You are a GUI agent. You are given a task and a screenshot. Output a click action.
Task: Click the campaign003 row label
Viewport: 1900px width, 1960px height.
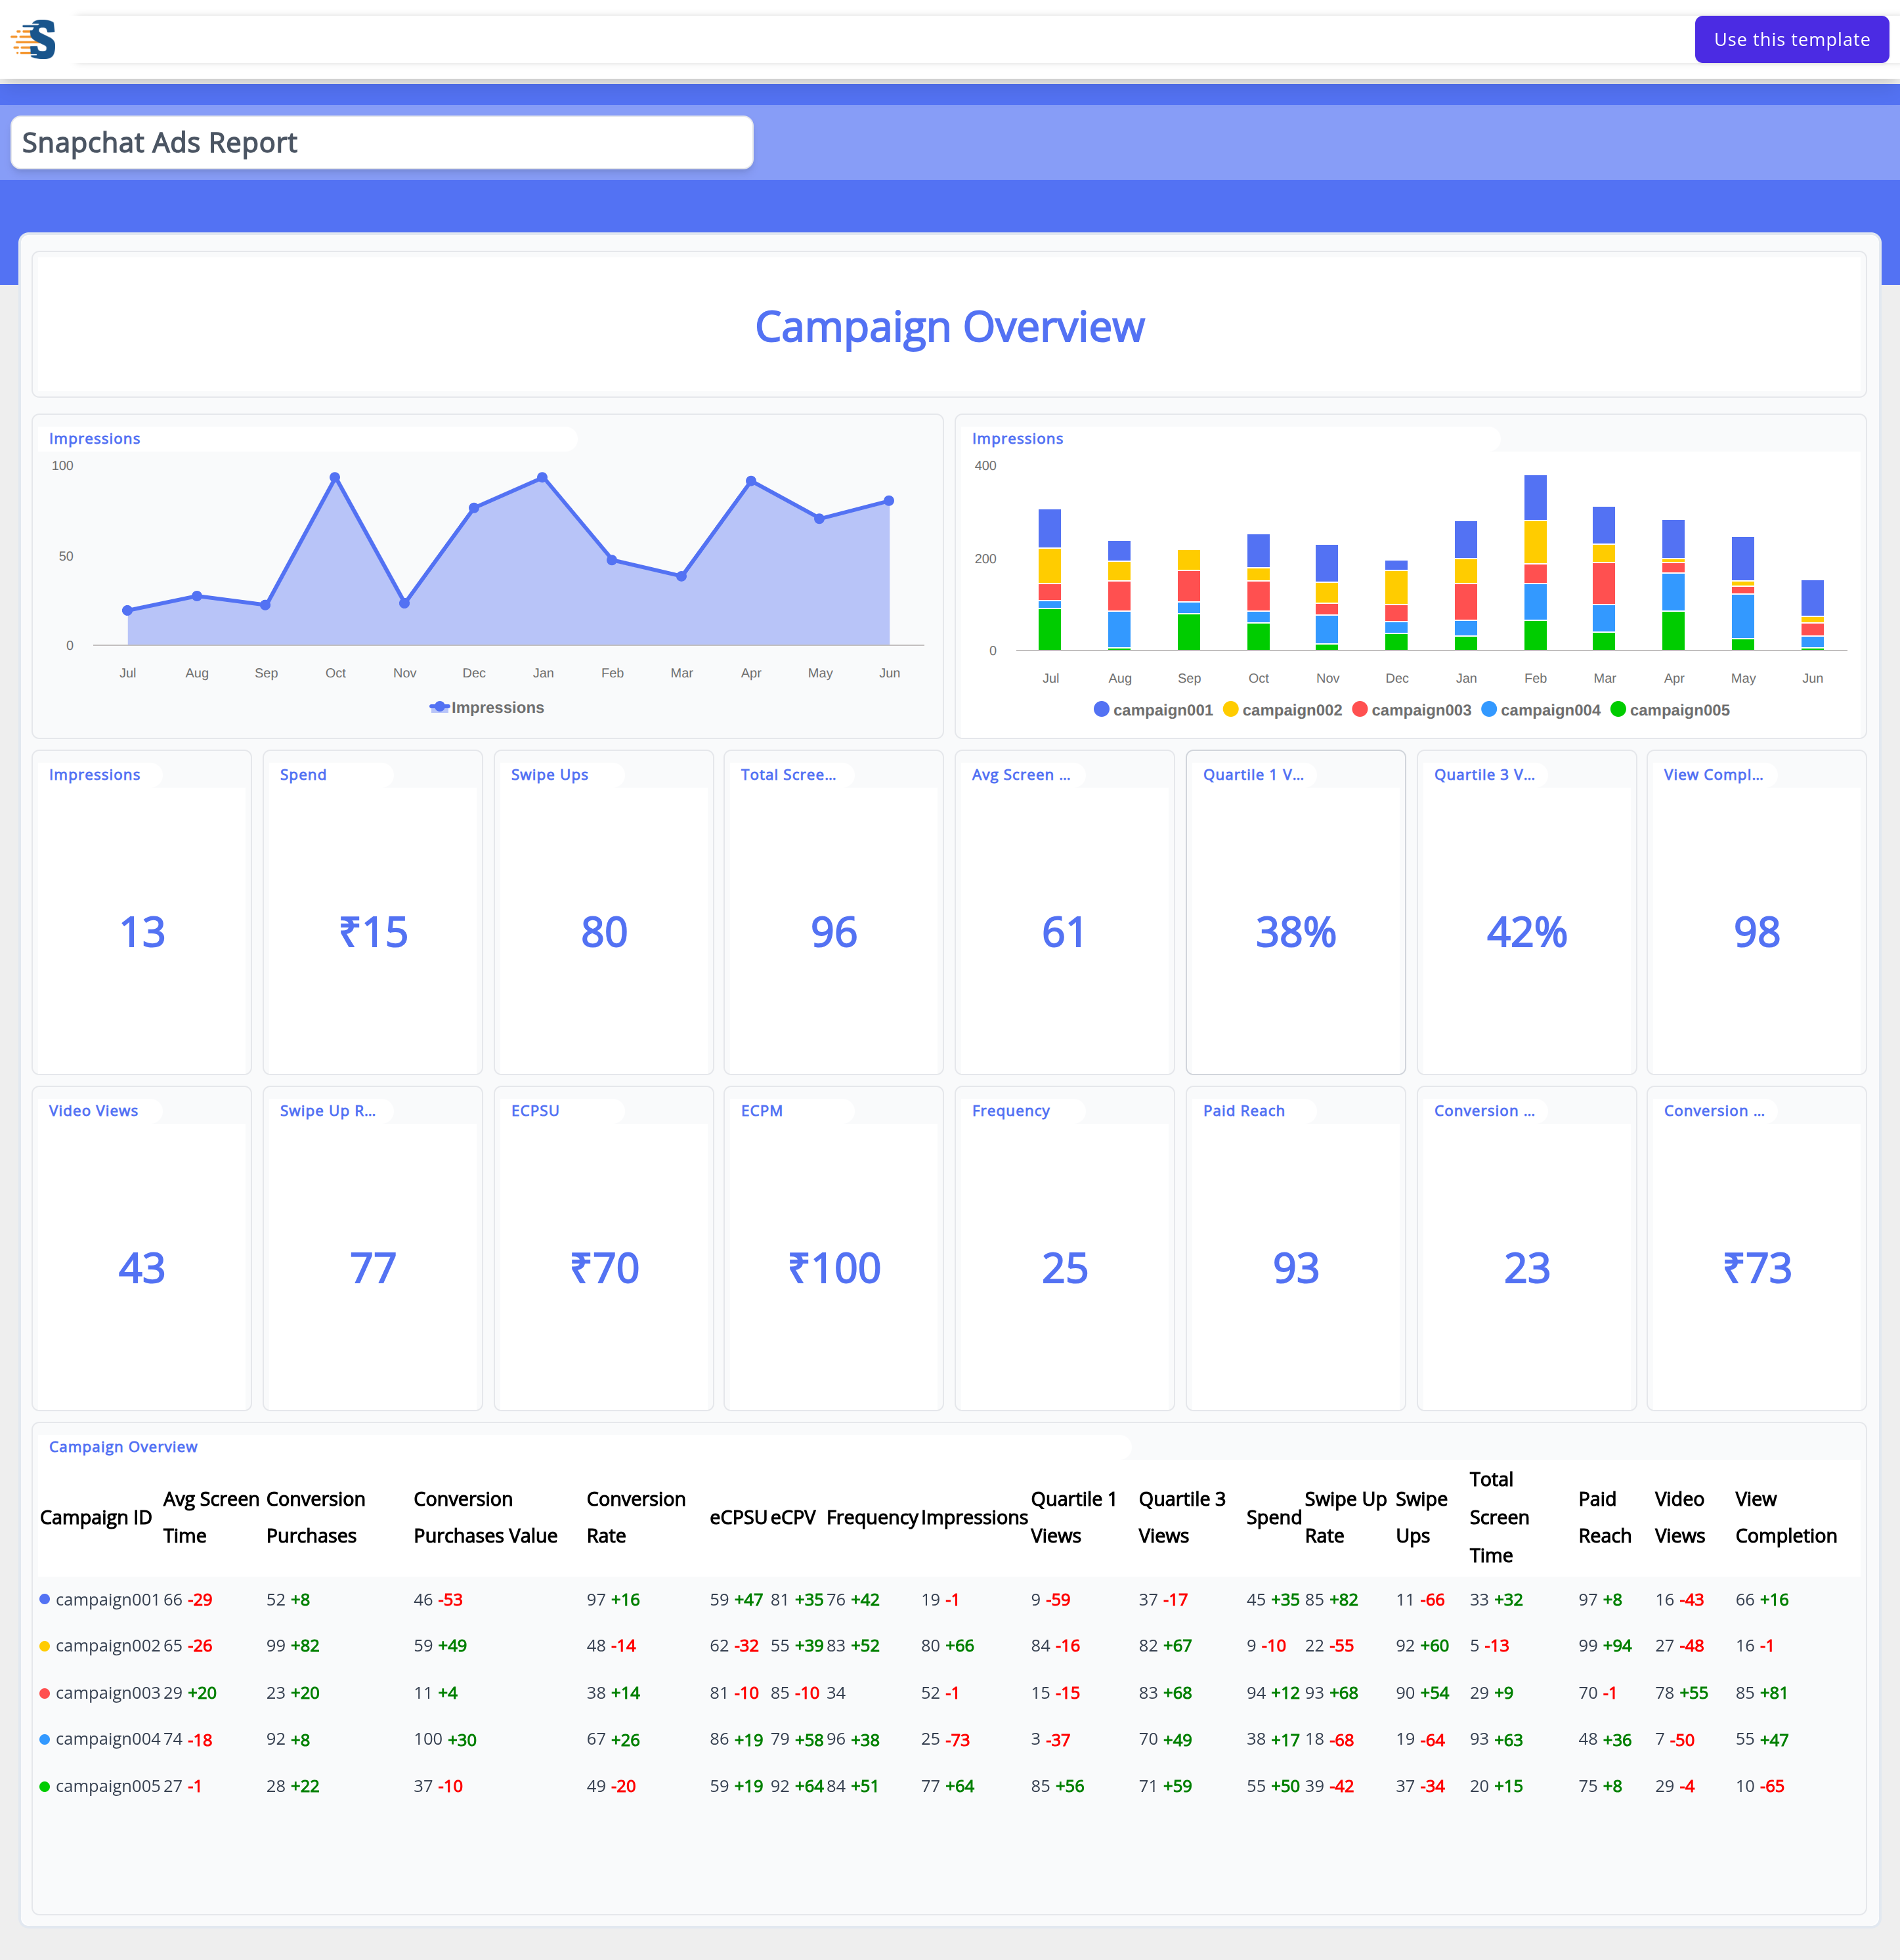click(107, 1692)
